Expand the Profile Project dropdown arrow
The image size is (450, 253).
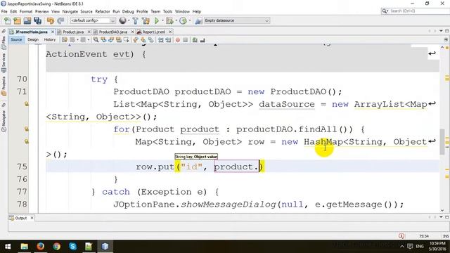(x=189, y=20)
